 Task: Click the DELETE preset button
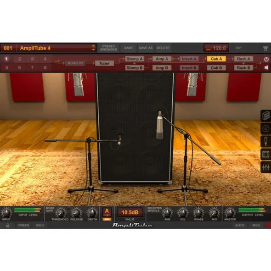click(x=163, y=48)
